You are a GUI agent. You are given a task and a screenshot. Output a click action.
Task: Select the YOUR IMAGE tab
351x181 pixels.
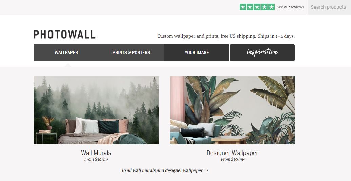click(197, 53)
